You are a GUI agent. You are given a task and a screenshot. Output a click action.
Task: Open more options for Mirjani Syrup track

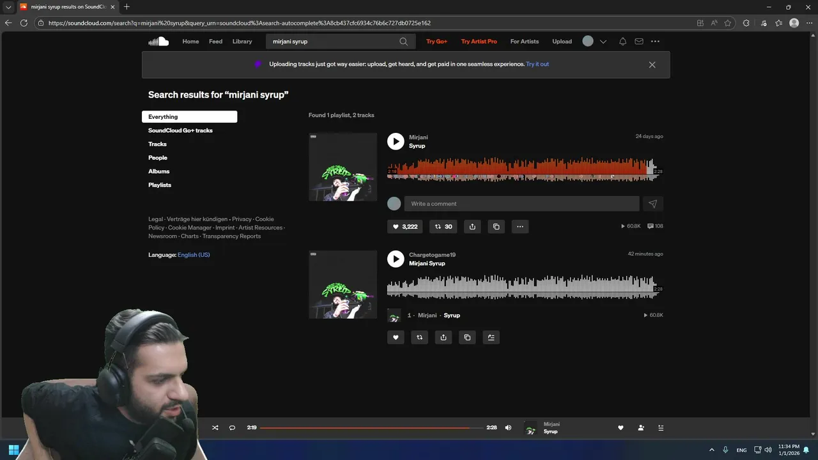point(520,226)
